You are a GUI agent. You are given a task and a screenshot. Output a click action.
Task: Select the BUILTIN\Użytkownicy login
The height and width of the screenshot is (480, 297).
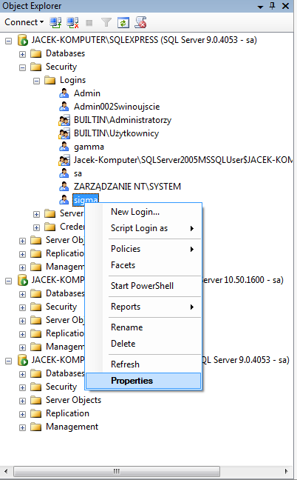coord(116,133)
